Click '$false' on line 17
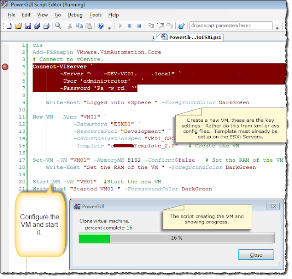This screenshot has height=279, width=292. coord(185,160)
